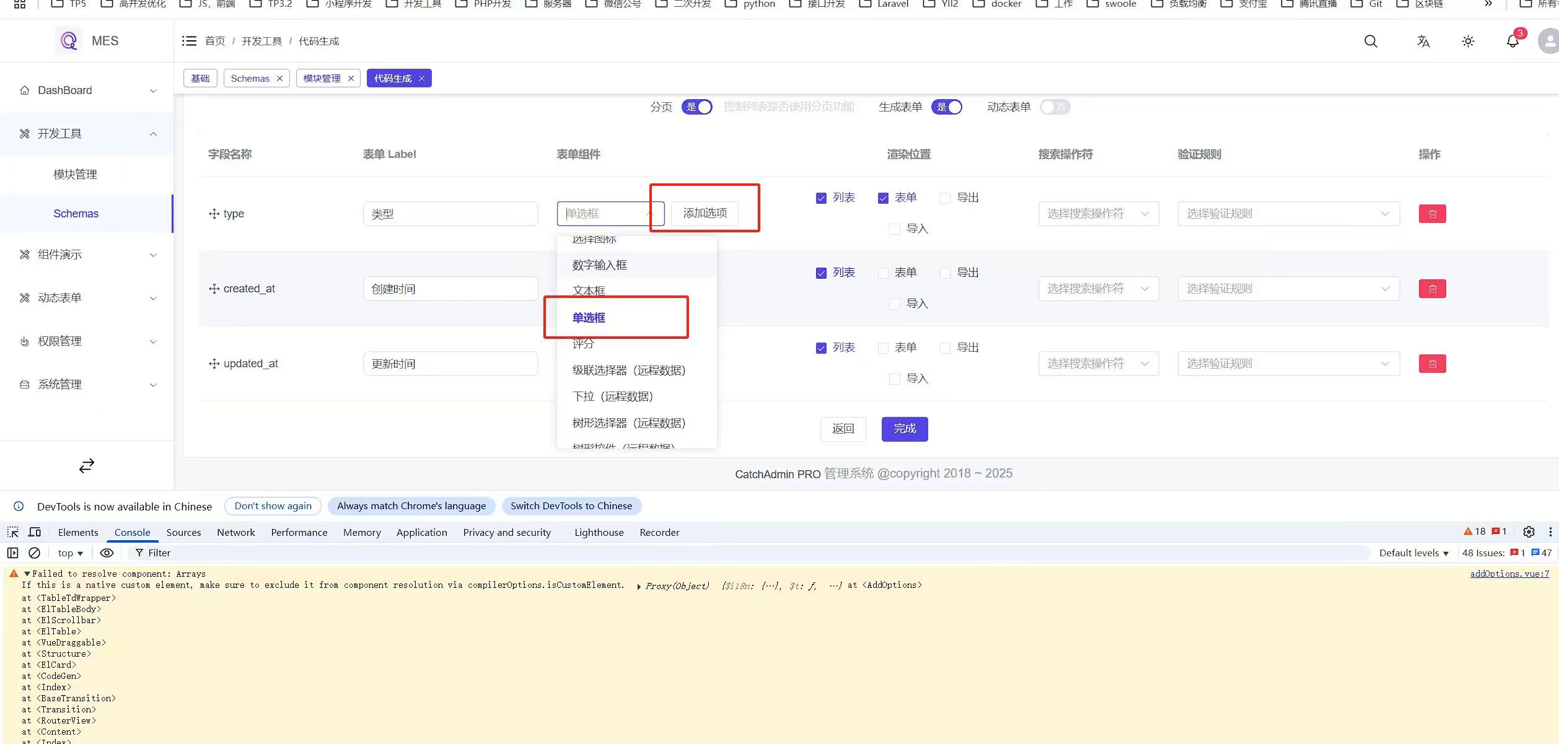Switch to the Network DevTools tab

tap(235, 532)
